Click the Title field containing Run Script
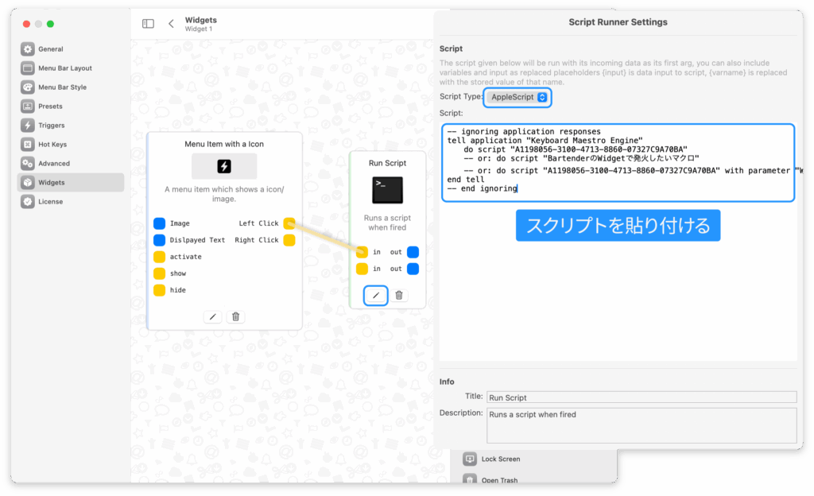Screen dimensions: 814x496 click(641, 397)
